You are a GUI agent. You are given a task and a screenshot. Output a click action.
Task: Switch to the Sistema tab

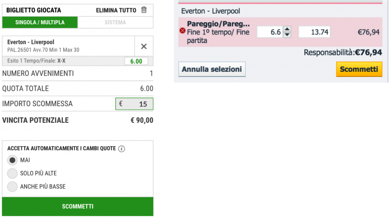115,22
